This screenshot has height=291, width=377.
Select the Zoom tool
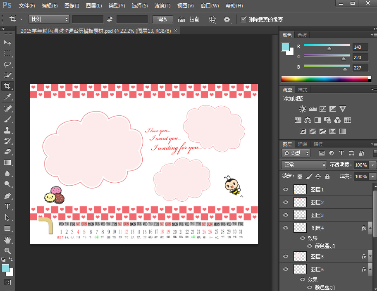point(7,250)
